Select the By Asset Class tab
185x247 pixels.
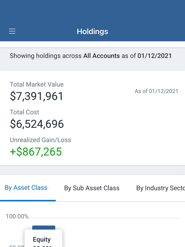(26, 187)
